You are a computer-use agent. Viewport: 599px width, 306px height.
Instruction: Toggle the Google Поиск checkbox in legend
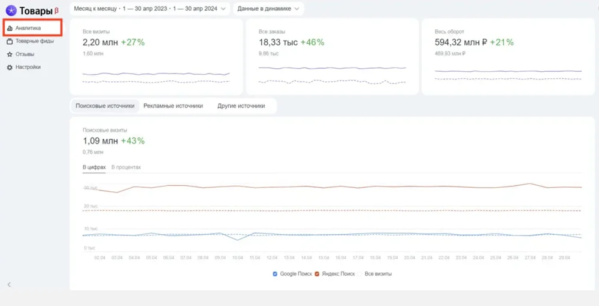coord(275,274)
